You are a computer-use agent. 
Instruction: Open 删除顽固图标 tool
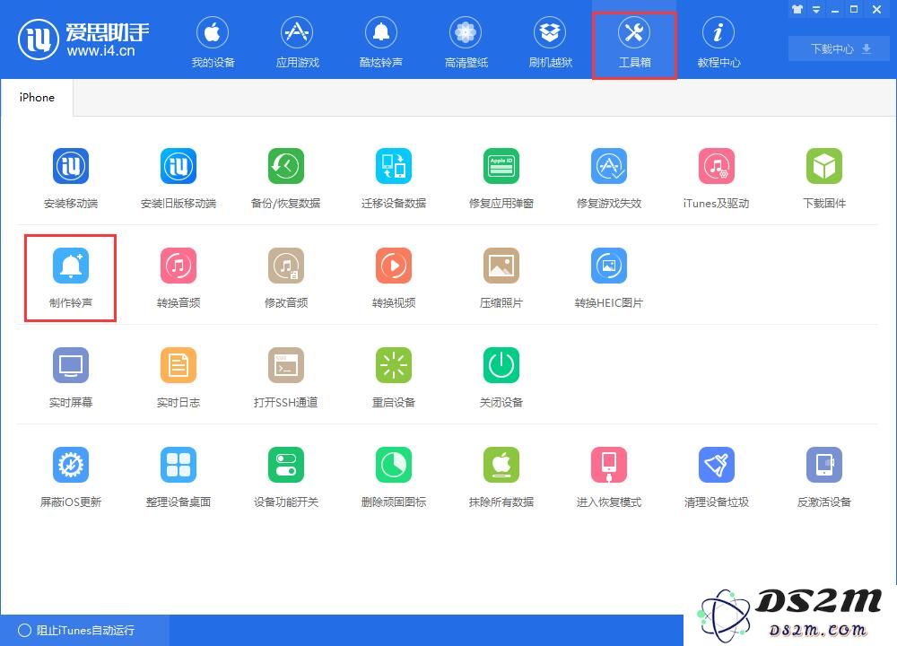pyautogui.click(x=394, y=476)
